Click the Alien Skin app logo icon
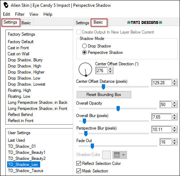The width and height of the screenshot is (180, 176). (x=6, y=5)
